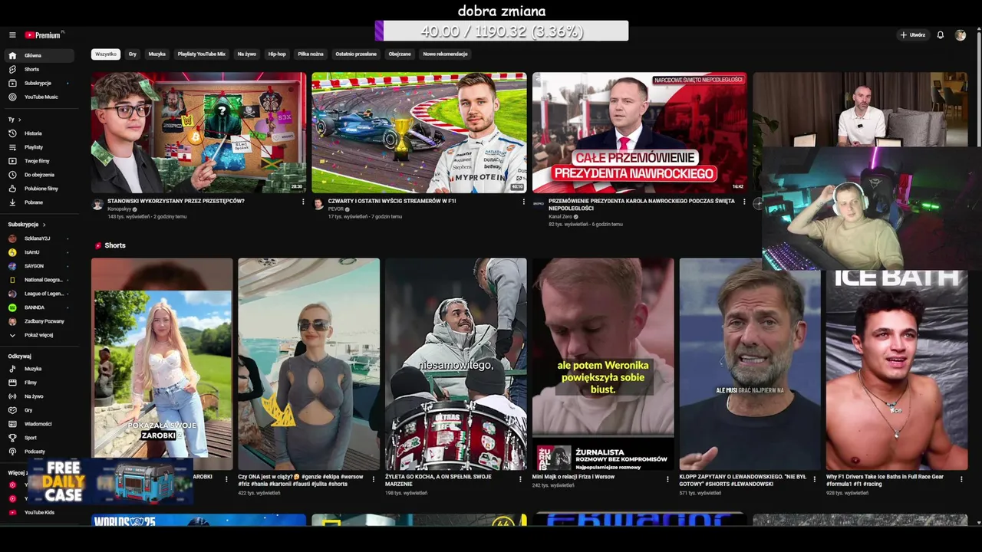Expand Pokaż więcej subscriptions
This screenshot has width=982, height=552.
pos(38,335)
